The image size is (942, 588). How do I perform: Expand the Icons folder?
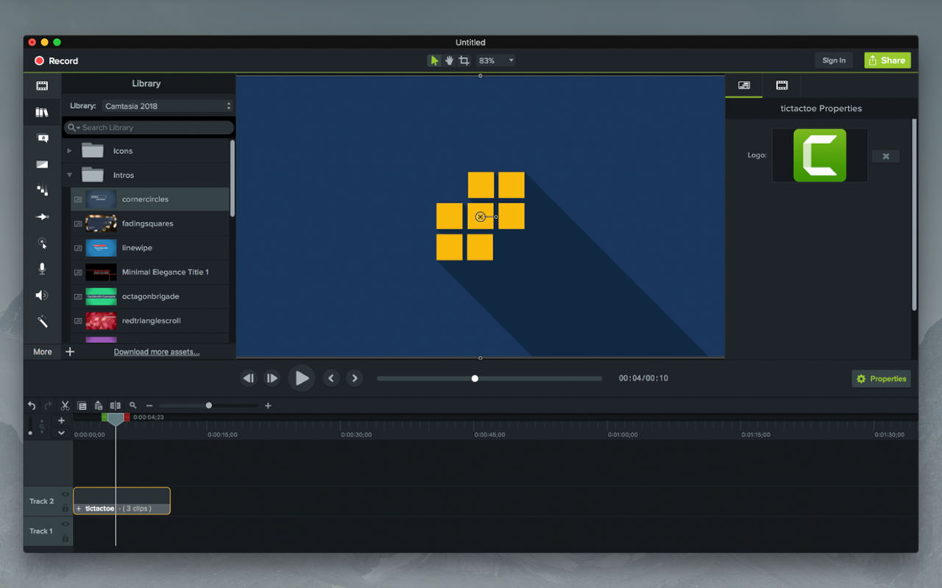point(70,151)
